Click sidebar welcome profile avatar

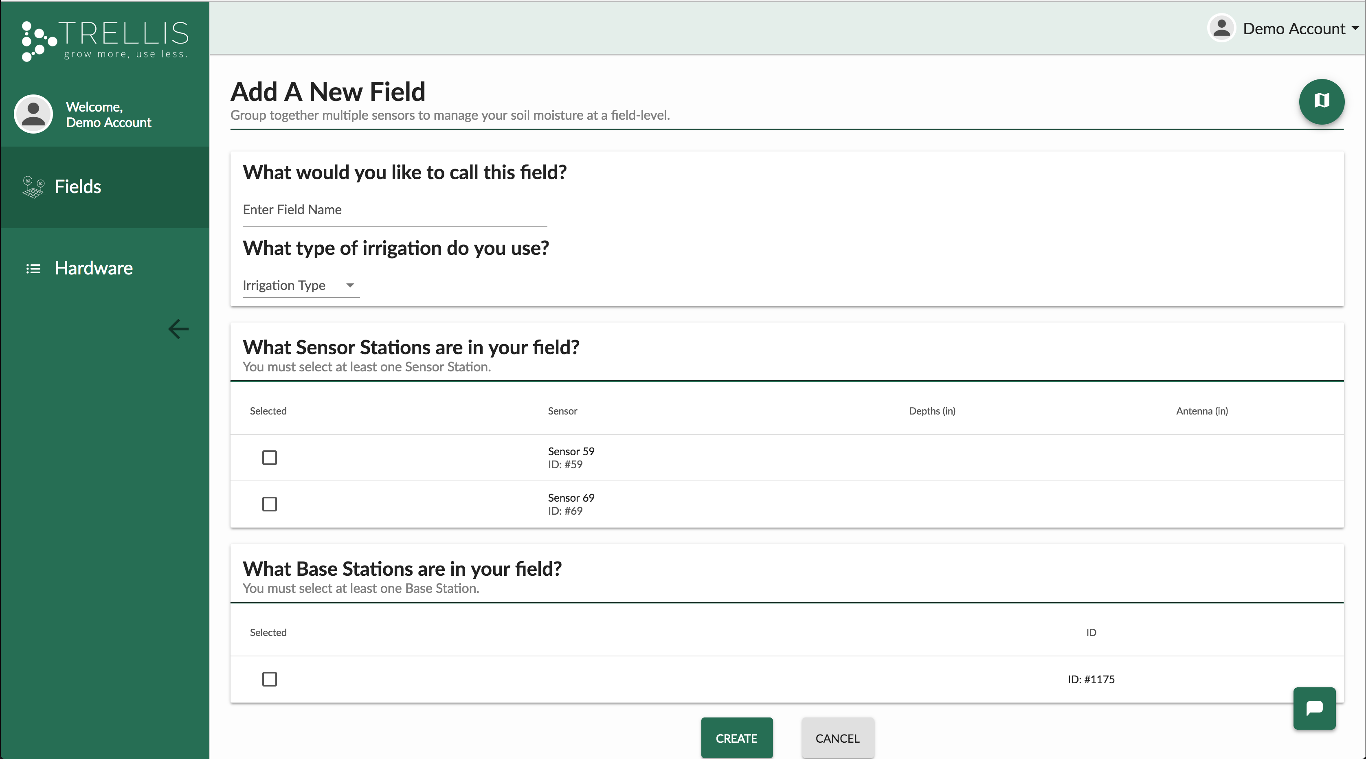pyautogui.click(x=33, y=114)
